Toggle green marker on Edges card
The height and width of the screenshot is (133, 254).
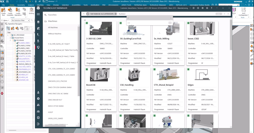pyautogui.click(x=188, y=69)
